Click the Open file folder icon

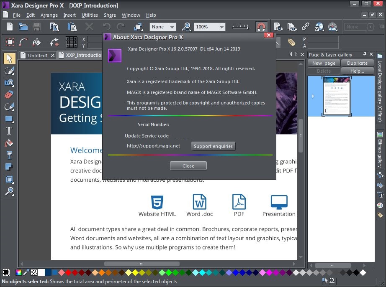pos(23,27)
